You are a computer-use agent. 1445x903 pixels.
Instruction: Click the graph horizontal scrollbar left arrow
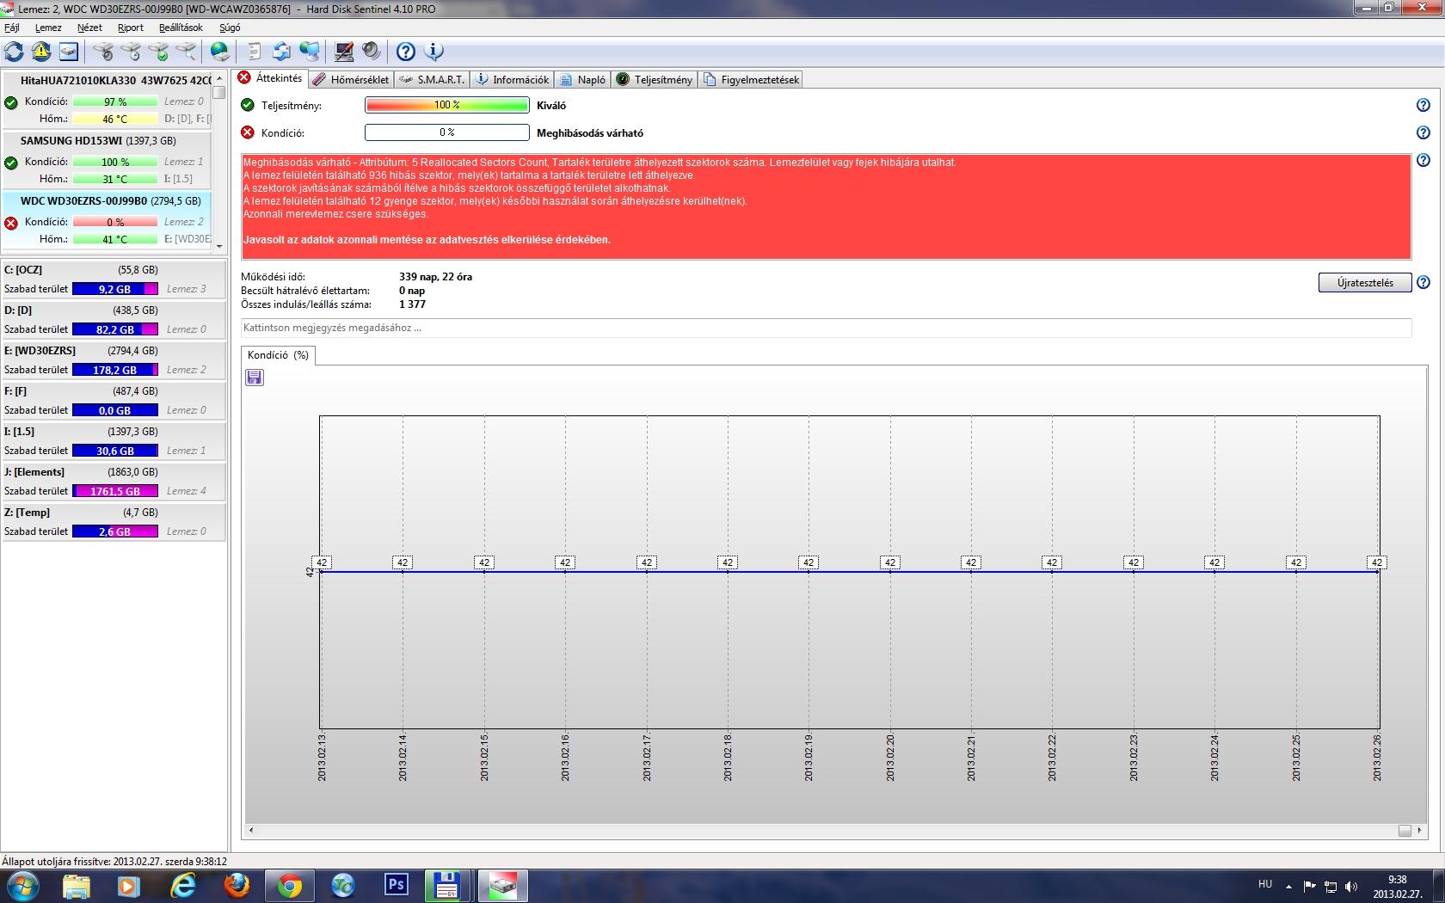(x=251, y=830)
